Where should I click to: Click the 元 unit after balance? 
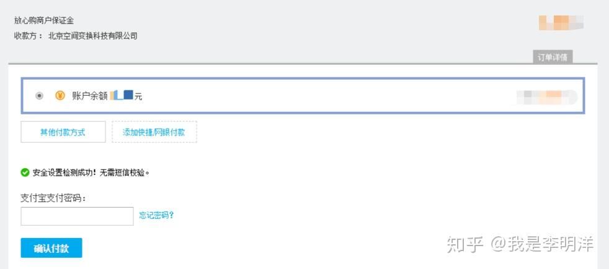pos(138,97)
